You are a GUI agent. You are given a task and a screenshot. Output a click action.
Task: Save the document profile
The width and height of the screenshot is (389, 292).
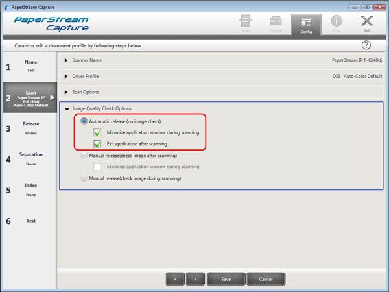pos(226,279)
